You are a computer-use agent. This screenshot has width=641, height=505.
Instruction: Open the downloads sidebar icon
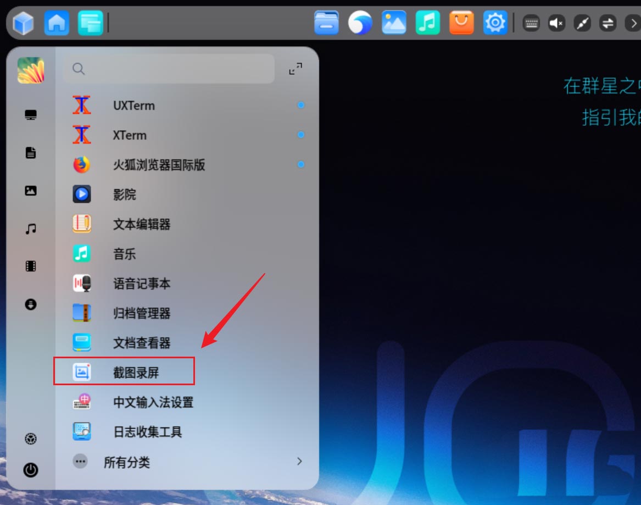31,304
